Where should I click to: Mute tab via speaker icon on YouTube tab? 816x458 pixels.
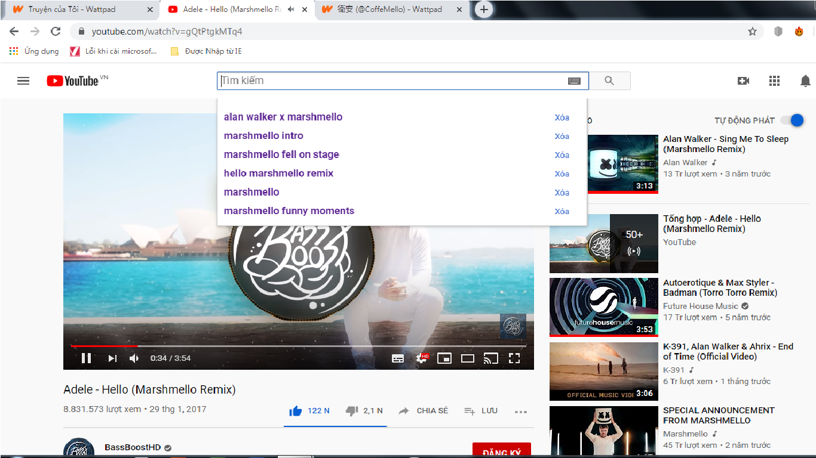pyautogui.click(x=291, y=10)
